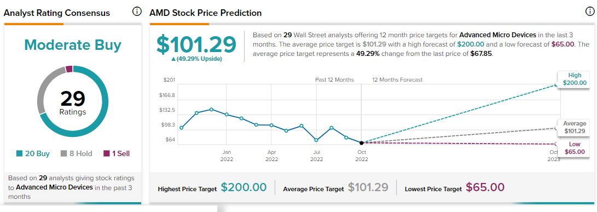The image size is (597, 212).
Task: Click the Moderate Buy consensus heading
Action: tap(73, 45)
